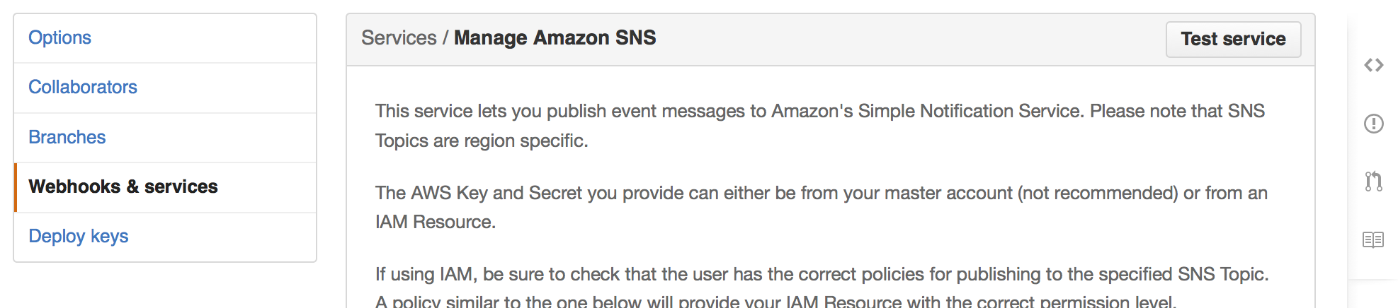Go to Collaborators settings

[x=83, y=87]
